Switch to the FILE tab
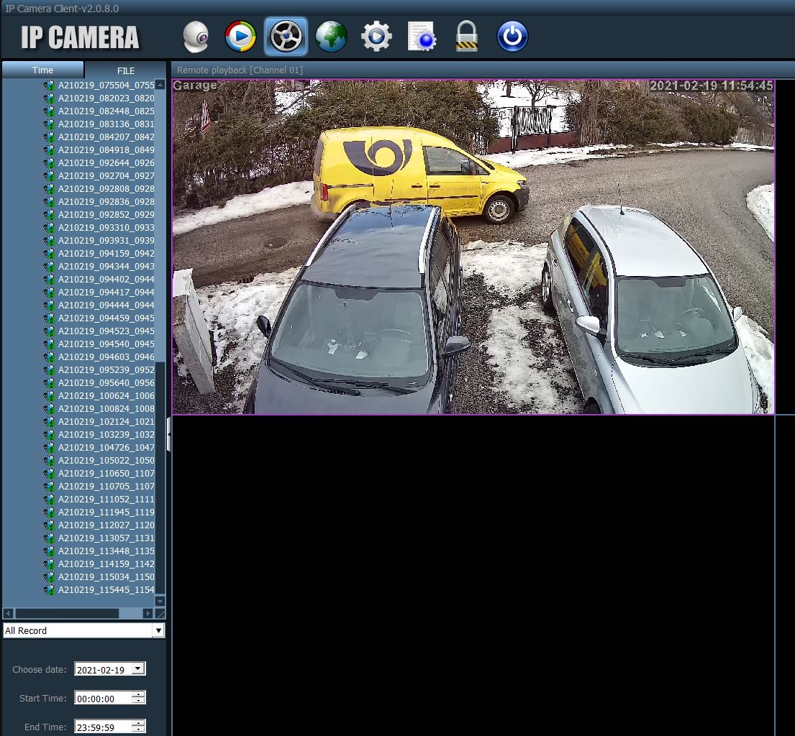The width and height of the screenshot is (795, 736). (x=126, y=70)
